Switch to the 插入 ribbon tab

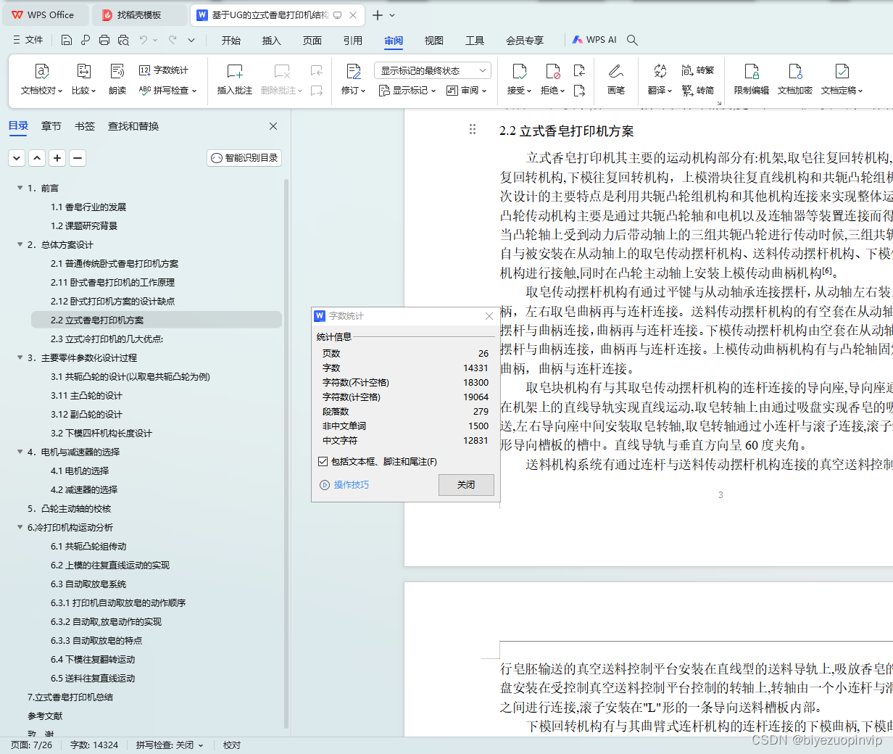coord(271,41)
